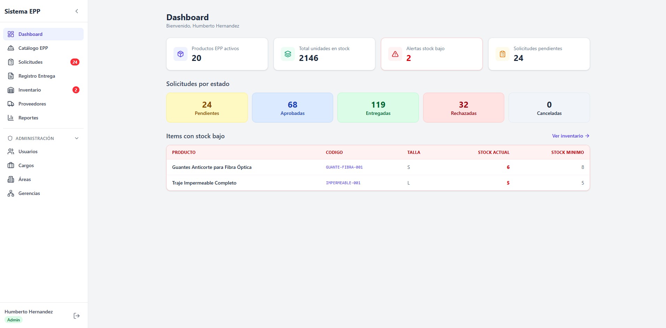This screenshot has width=666, height=328.
Task: Click the Solicitudes document icon
Action: [11, 62]
